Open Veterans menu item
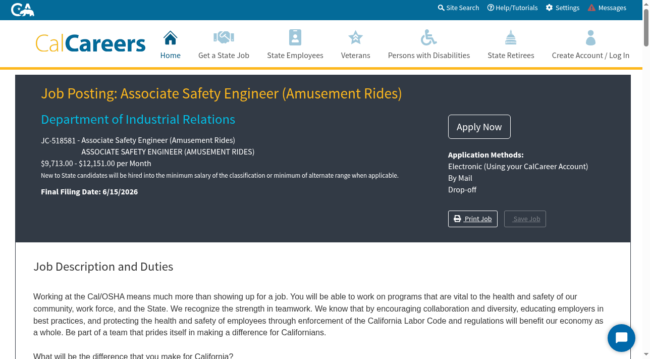The image size is (650, 359). [356, 56]
